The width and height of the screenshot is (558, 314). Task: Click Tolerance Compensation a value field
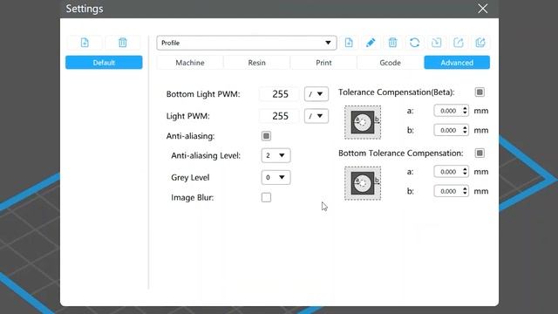pos(448,111)
